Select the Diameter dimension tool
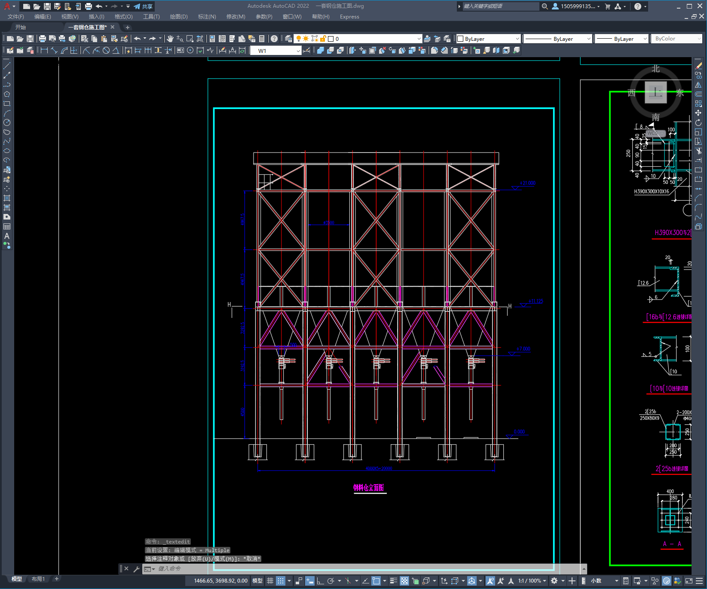Image resolution: width=707 pixels, height=589 pixels. [106, 50]
